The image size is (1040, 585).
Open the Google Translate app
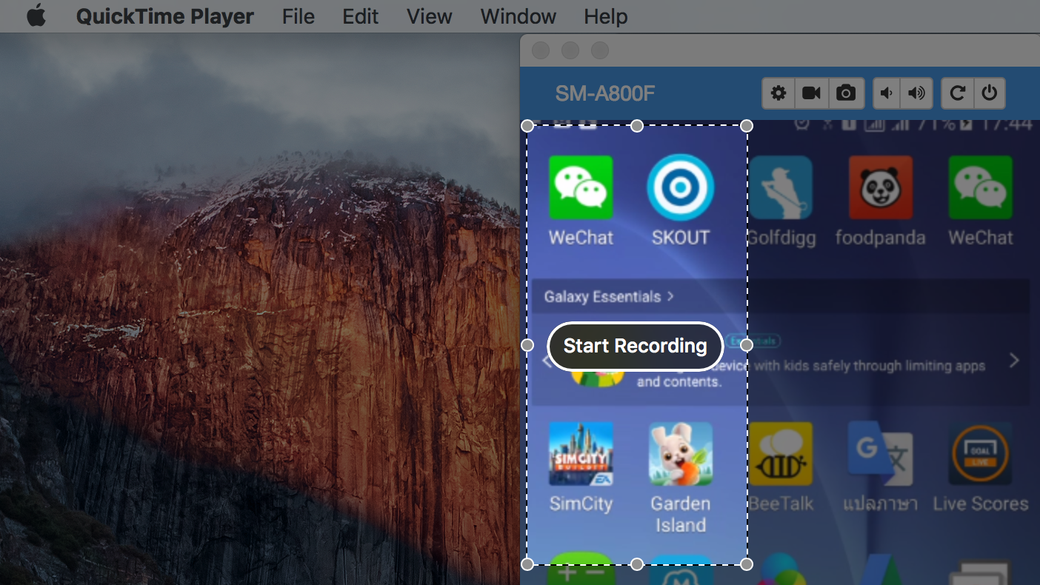881,453
